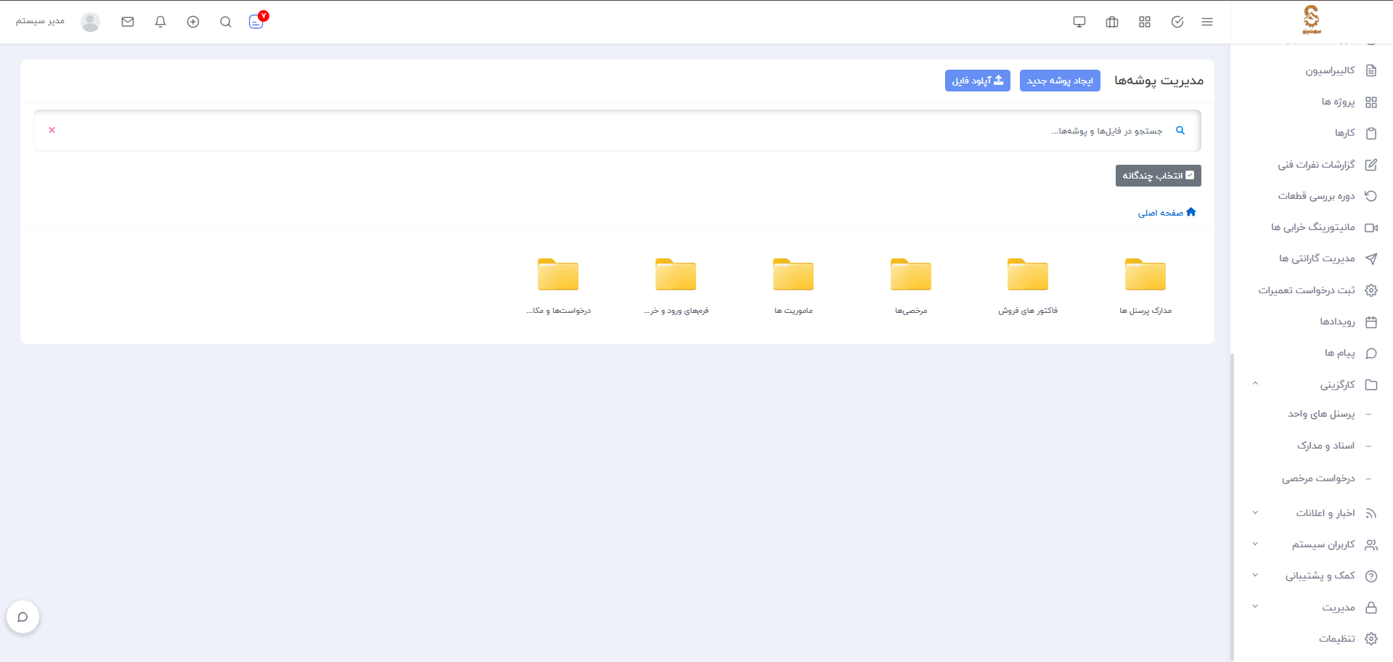Click the notifications bell icon
The height and width of the screenshot is (662, 1393).
pyautogui.click(x=160, y=22)
